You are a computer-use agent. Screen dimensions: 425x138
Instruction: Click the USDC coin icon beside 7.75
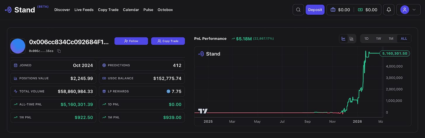[168, 91]
